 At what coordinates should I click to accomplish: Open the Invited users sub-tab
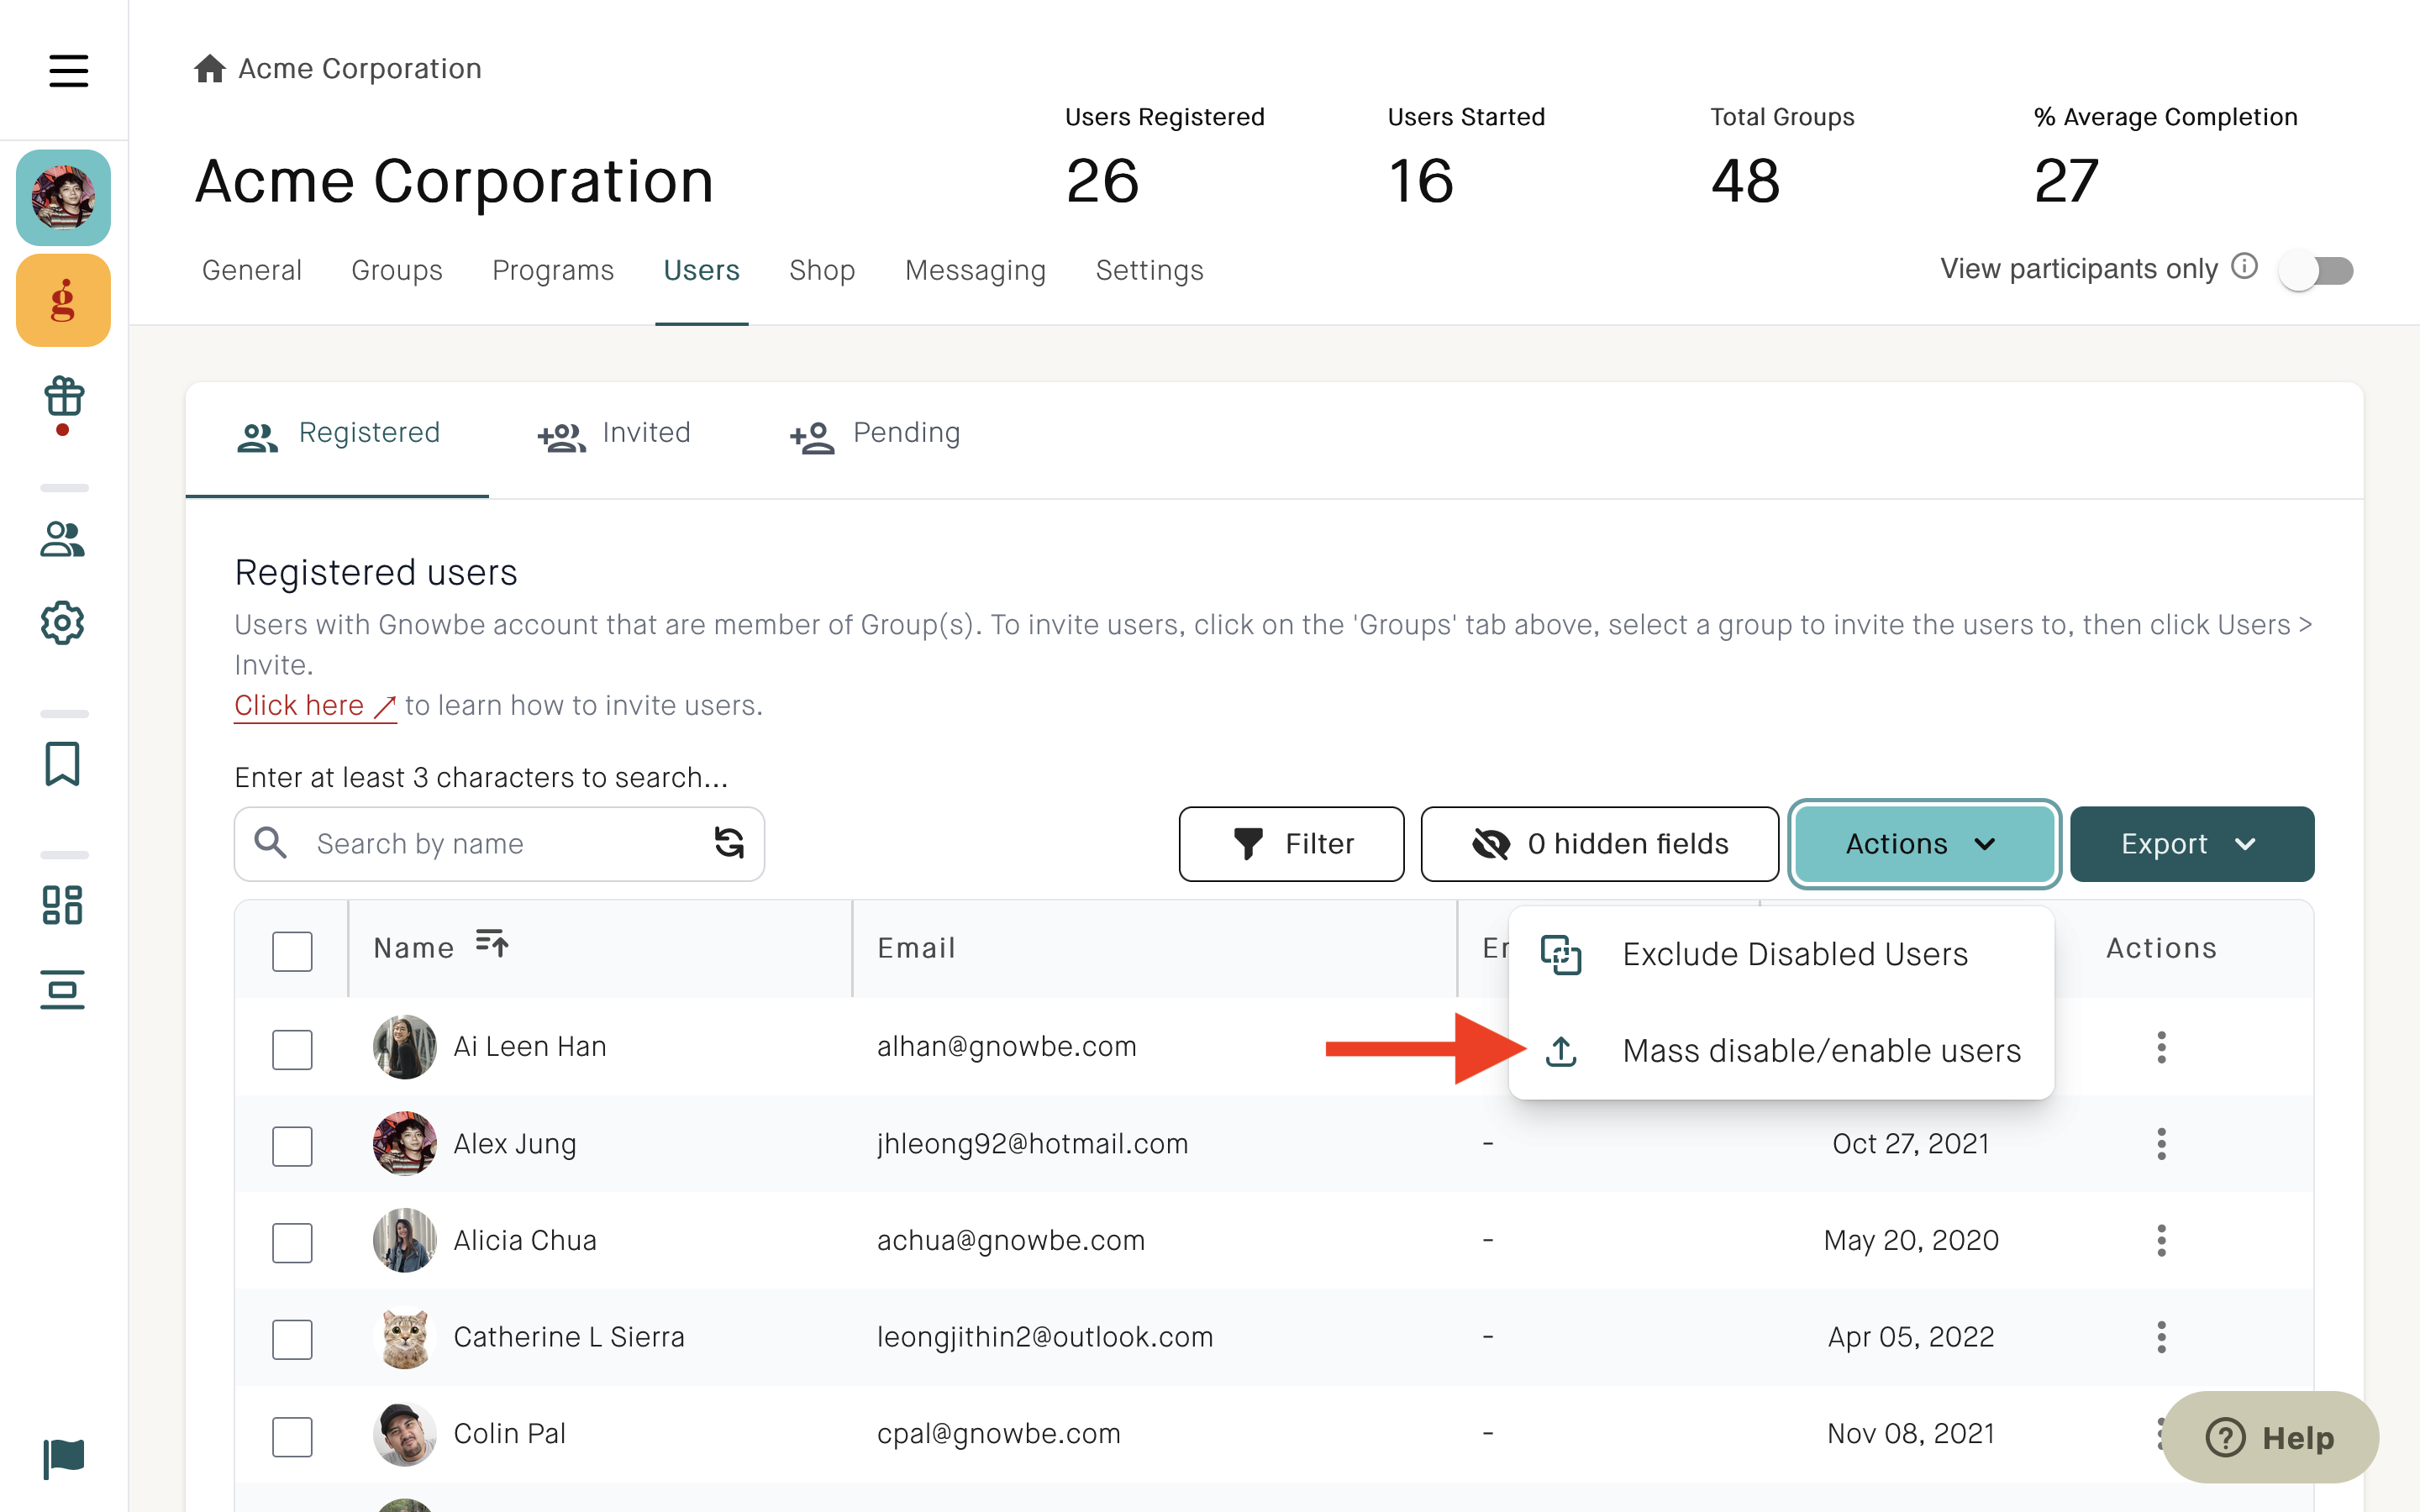click(614, 435)
